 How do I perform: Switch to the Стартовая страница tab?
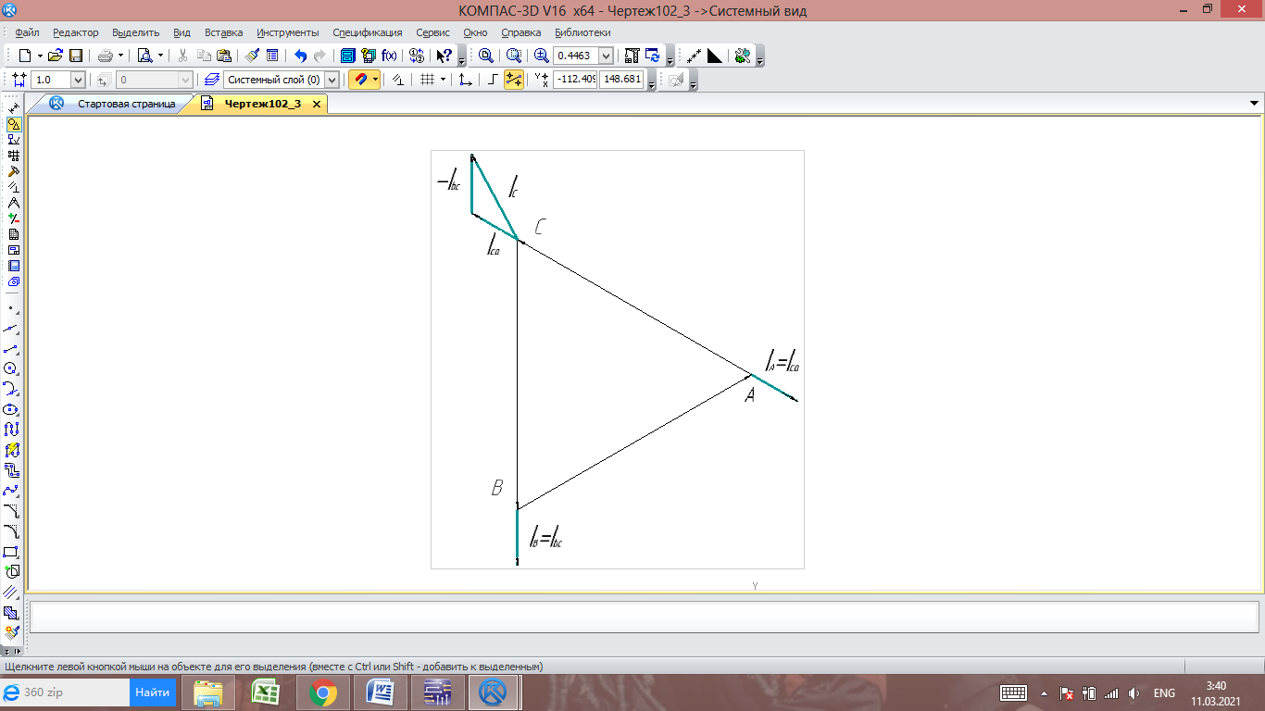(126, 104)
